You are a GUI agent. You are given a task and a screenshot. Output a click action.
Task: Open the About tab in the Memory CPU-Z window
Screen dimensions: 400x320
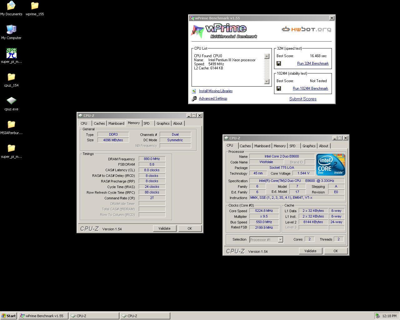point(178,123)
